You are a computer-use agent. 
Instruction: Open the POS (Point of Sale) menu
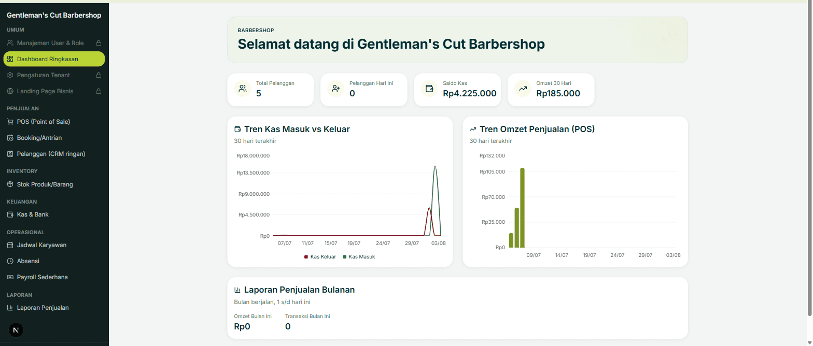click(54, 122)
